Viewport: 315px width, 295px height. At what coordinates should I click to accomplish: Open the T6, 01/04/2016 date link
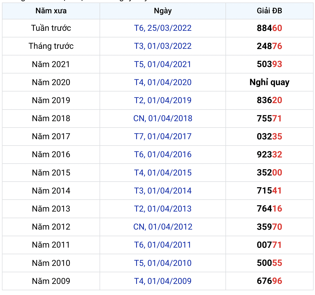[x=163, y=154]
